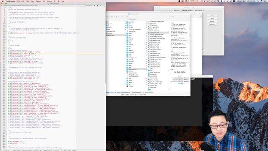Click config.inc.php in the Finder path bar
Screen dimensions: 268x151
tap(148, 92)
